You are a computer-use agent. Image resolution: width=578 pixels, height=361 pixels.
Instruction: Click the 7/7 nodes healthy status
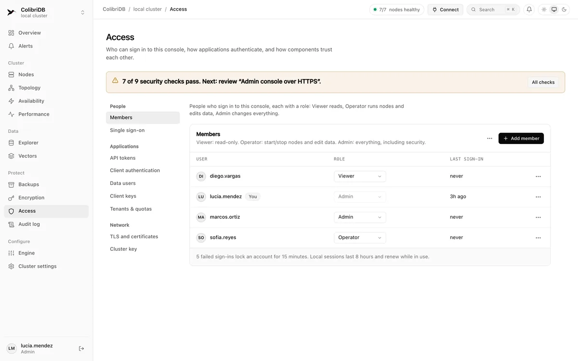[396, 10]
